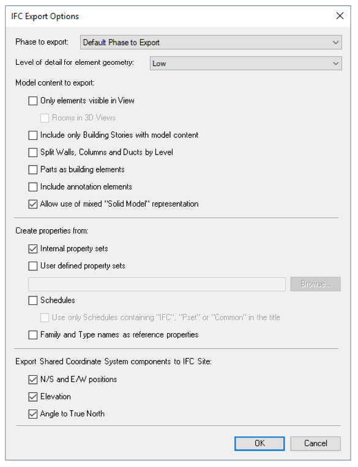
Task: Click the user defined property sets path field
Action: [157, 284]
